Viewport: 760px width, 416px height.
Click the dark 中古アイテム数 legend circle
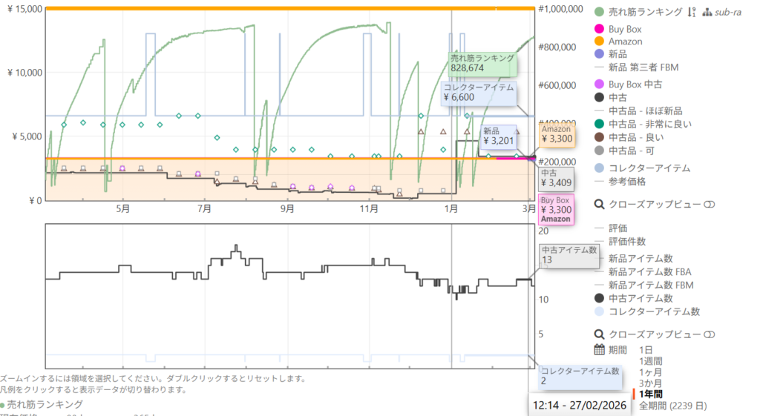pyautogui.click(x=600, y=298)
